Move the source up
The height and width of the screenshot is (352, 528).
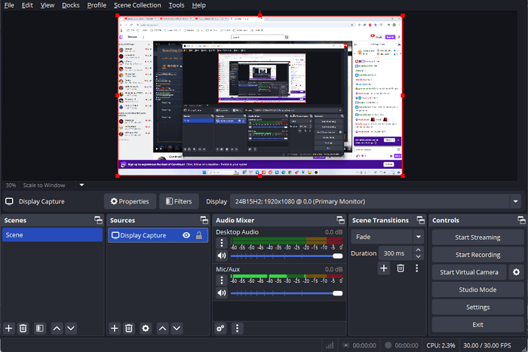pyautogui.click(x=163, y=328)
